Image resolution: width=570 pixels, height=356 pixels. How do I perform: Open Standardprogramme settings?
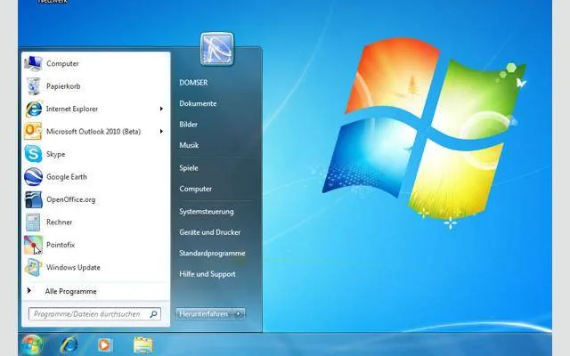click(212, 253)
